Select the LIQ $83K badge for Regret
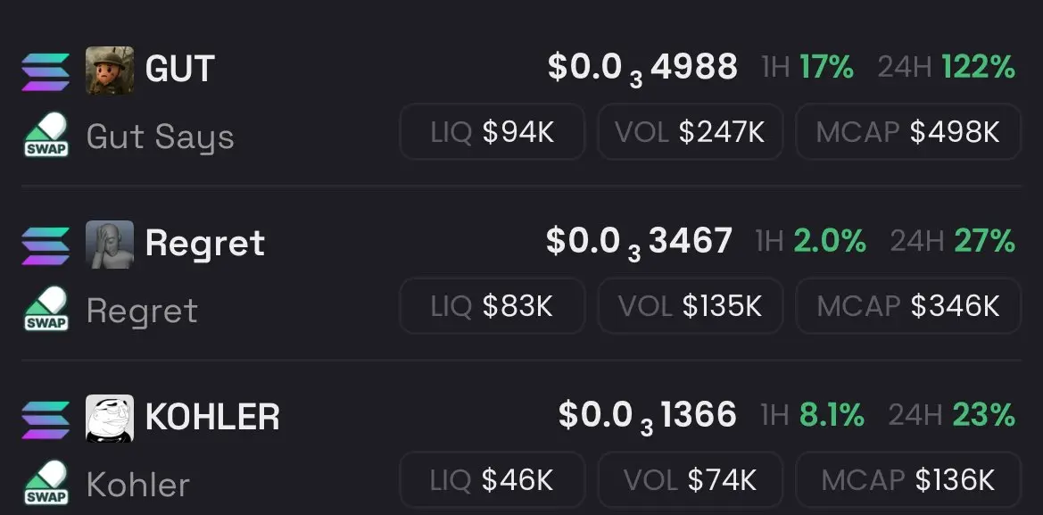 pos(493,305)
